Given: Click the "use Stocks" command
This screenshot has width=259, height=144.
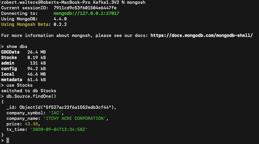Looking at the screenshot, I should tap(19, 85).
